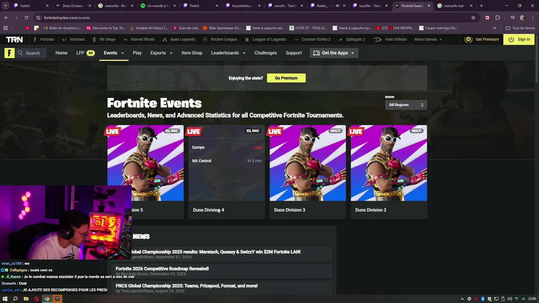Open FNCS Global Championship 2025 Teams article
Image resolution: width=539 pixels, height=303 pixels.
187,286
